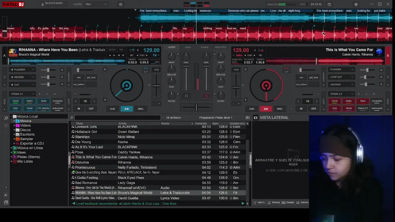Click deck B play/pause button

coord(266,109)
